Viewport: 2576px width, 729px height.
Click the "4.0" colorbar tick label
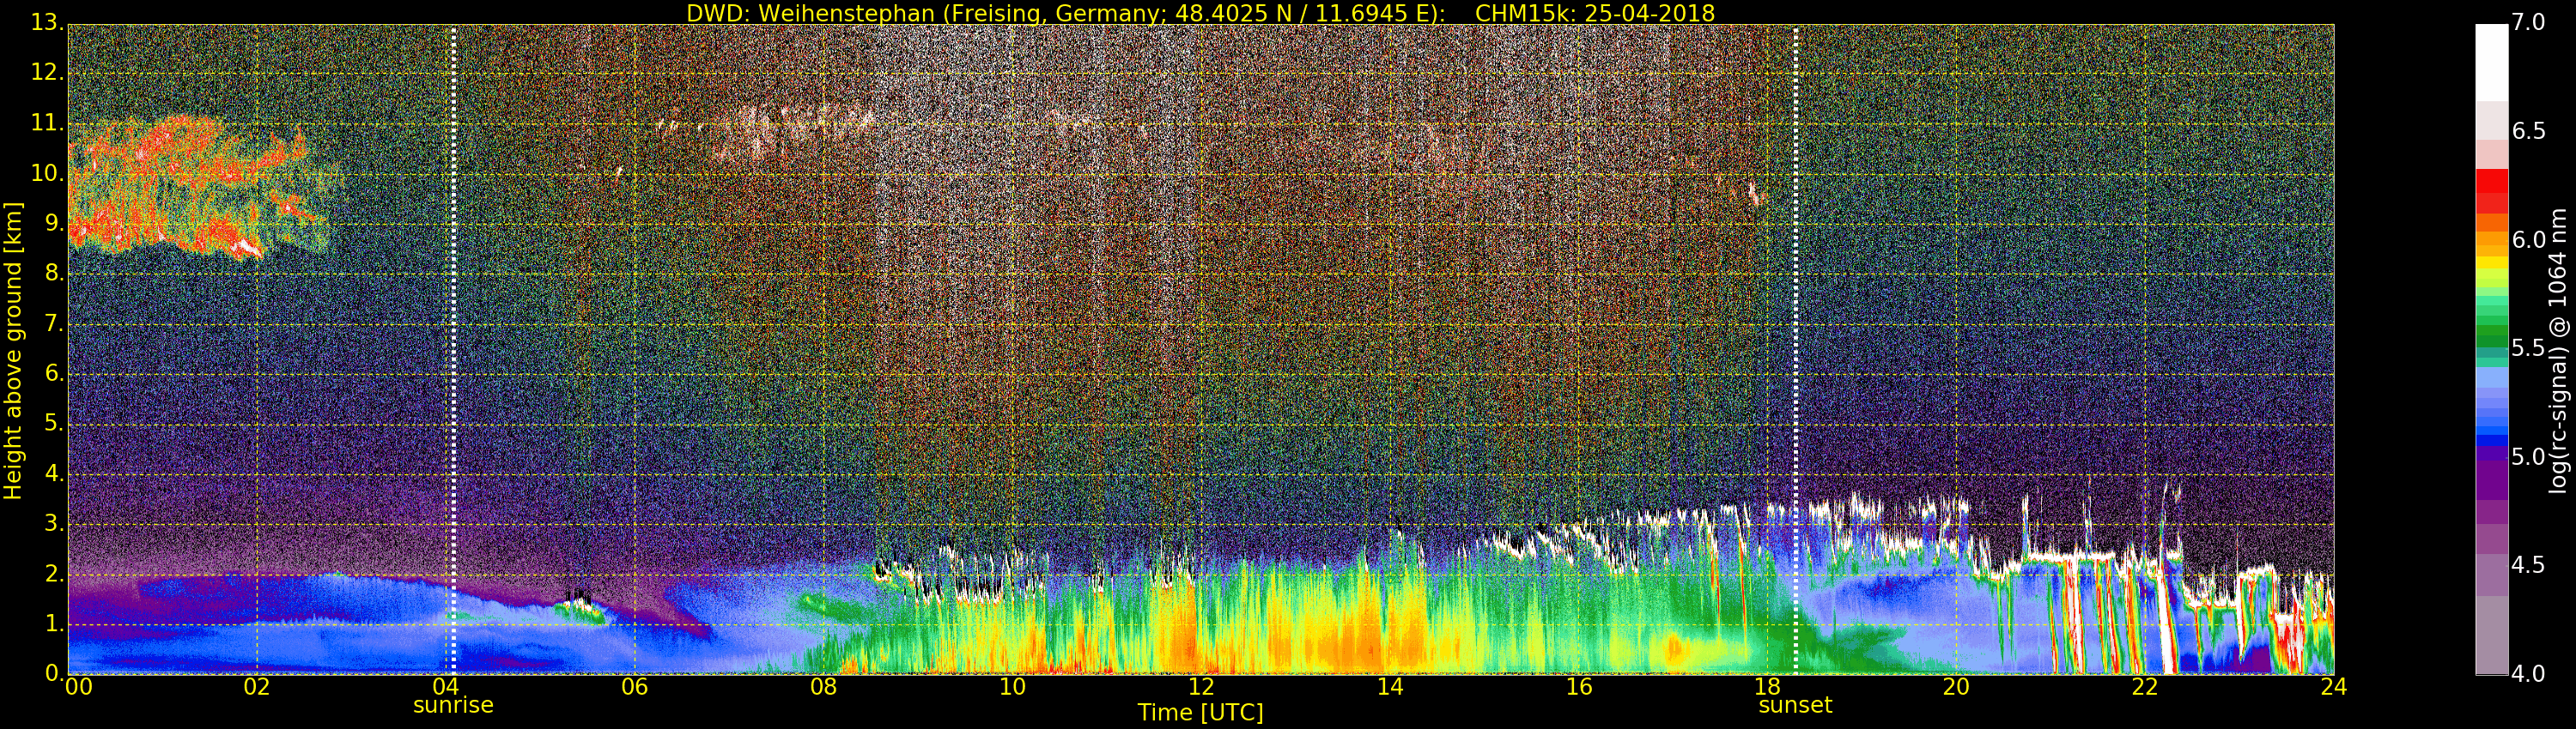tap(2529, 674)
